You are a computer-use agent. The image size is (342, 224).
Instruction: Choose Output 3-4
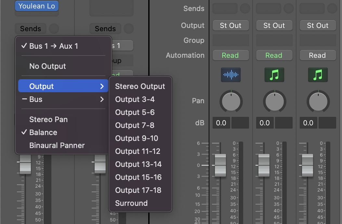[140, 99]
